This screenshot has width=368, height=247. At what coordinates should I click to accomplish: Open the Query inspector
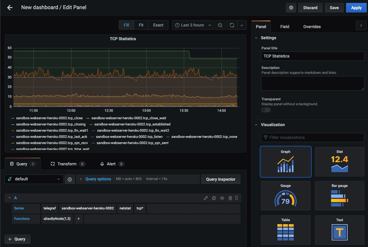[x=220, y=179]
